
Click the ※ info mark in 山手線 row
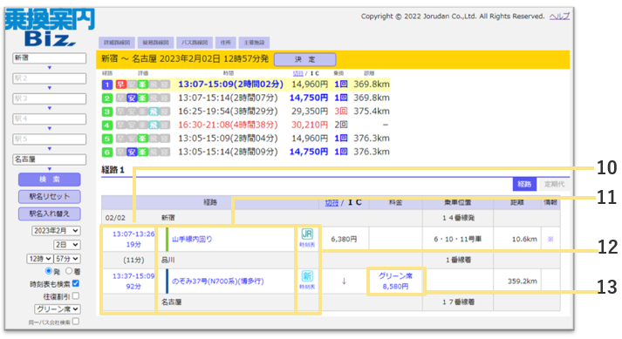550,239
